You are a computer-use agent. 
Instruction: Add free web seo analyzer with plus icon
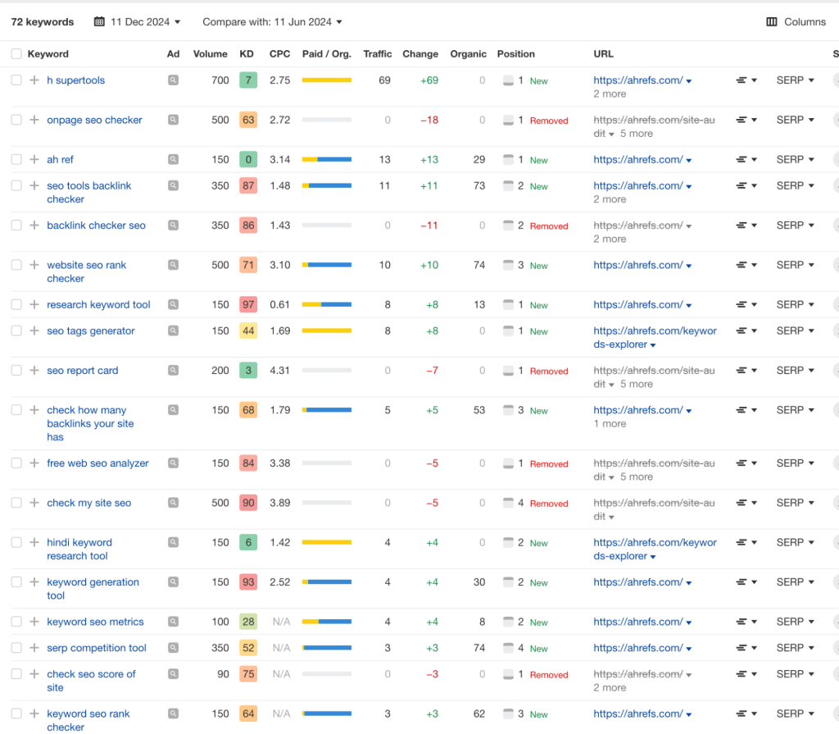point(34,463)
